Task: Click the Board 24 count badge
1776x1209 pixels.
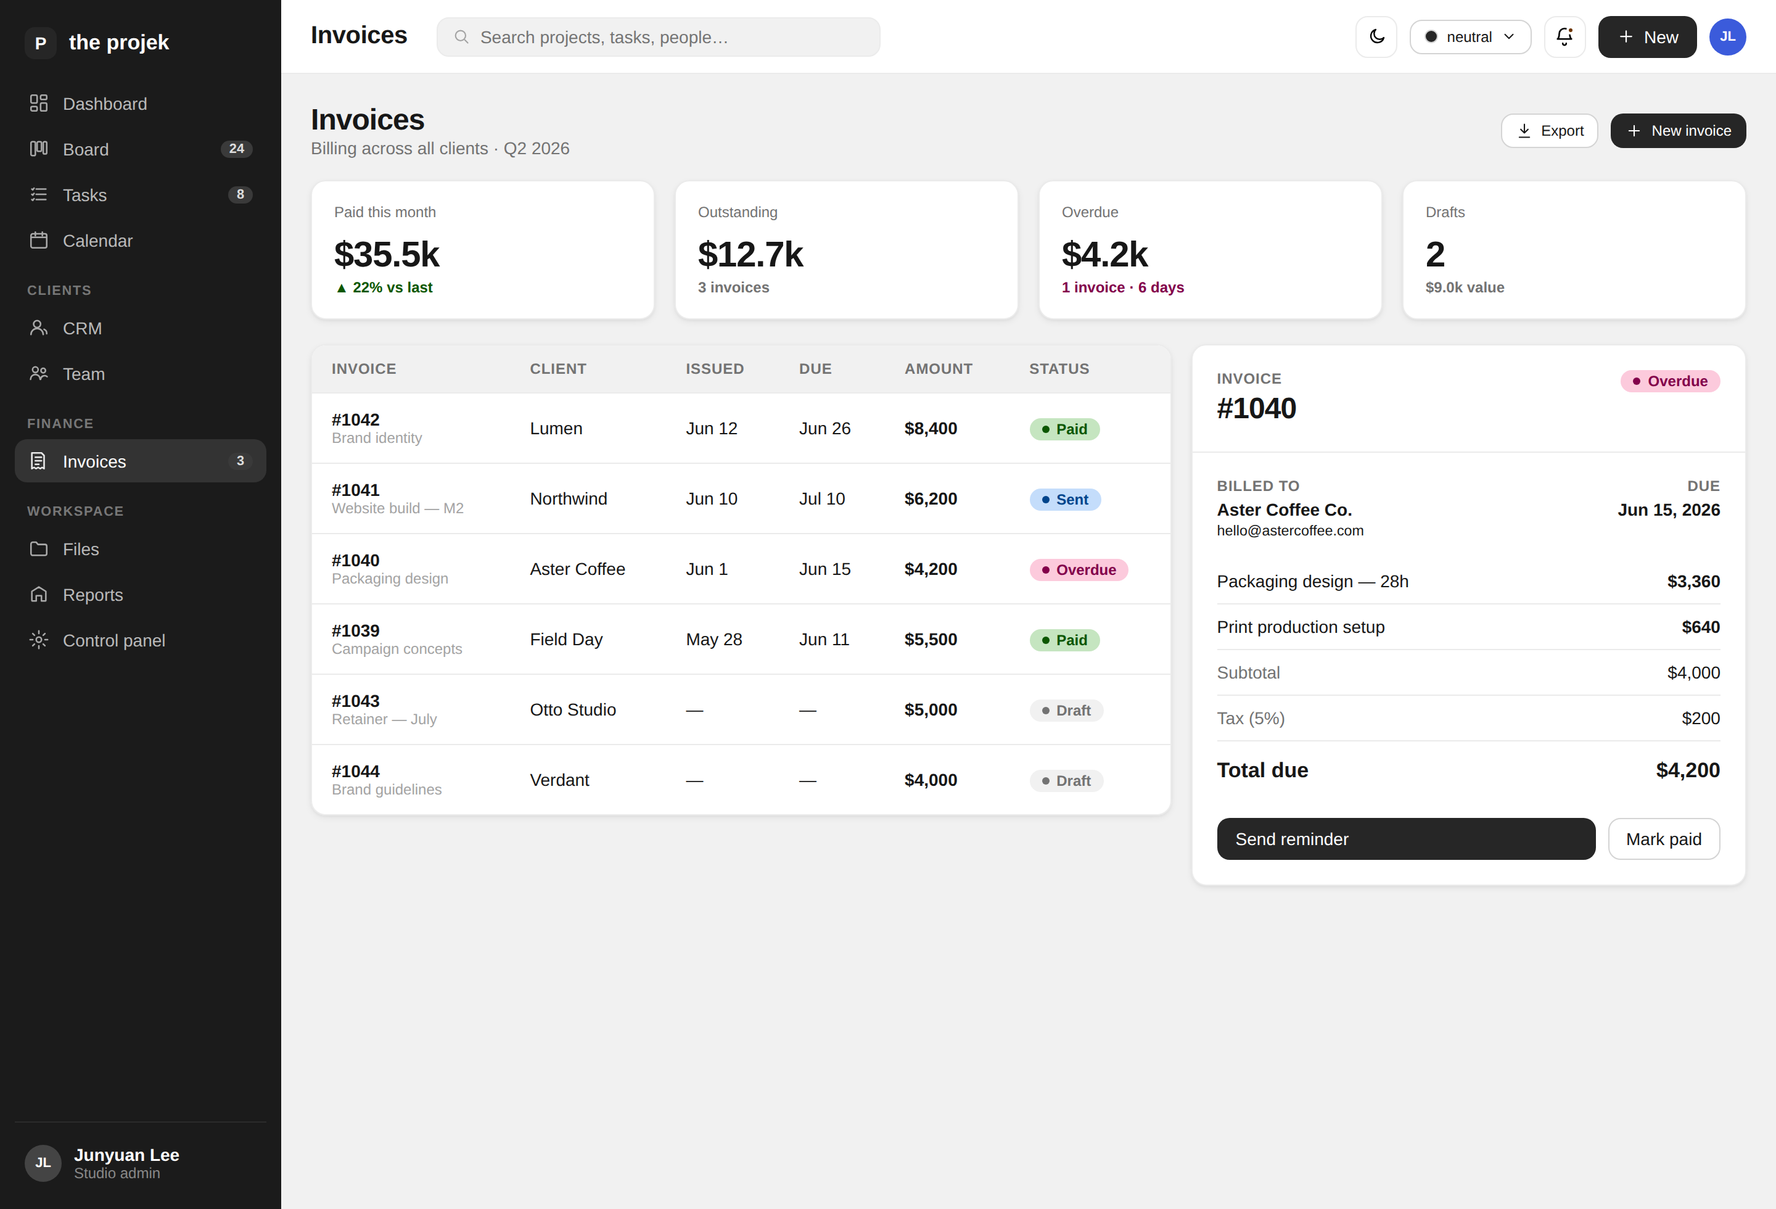Action: coord(237,149)
